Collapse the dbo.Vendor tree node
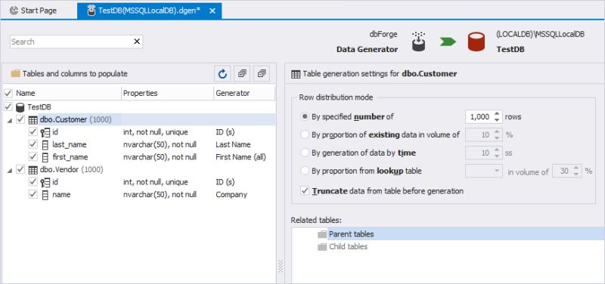 (9, 171)
